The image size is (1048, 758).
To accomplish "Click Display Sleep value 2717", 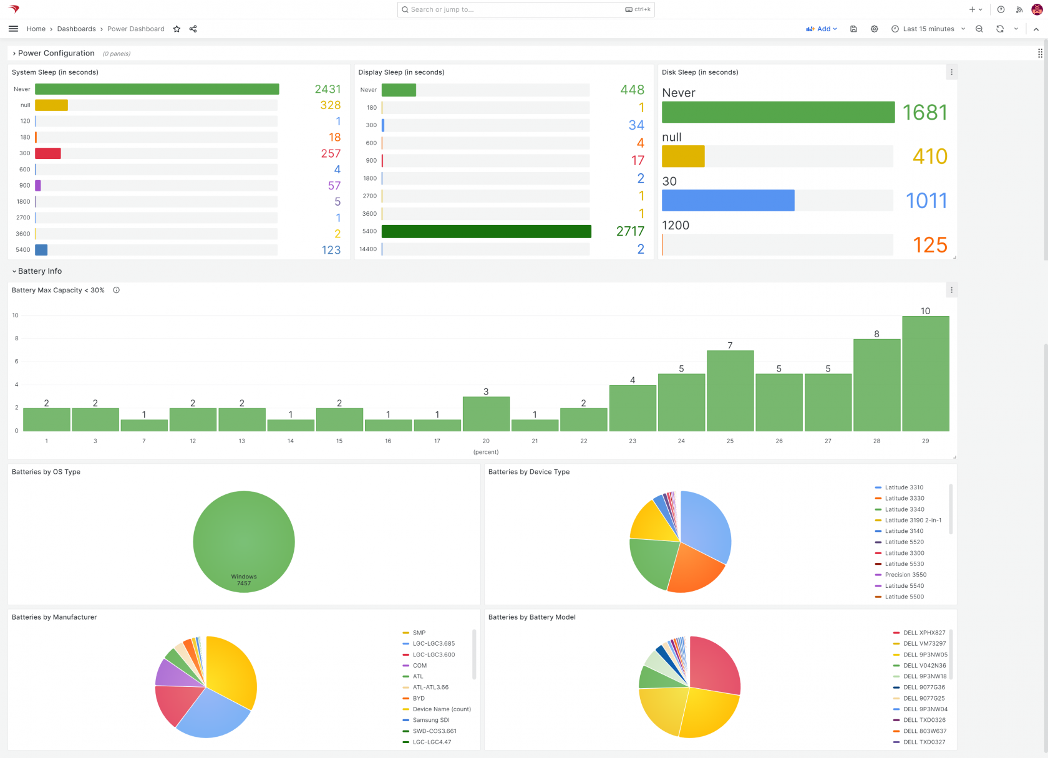I will (x=630, y=231).
